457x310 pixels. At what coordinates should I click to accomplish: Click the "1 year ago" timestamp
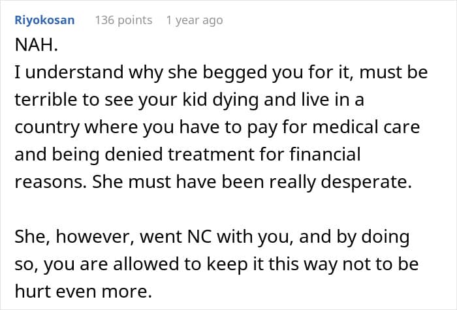coord(194,20)
